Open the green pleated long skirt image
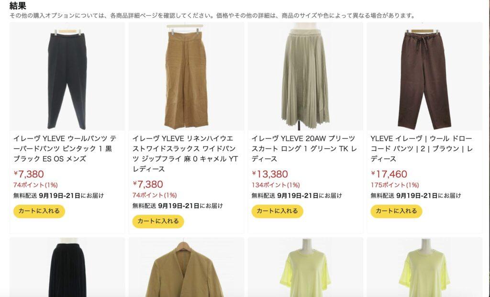This screenshot has width=490, height=297. 305,77
